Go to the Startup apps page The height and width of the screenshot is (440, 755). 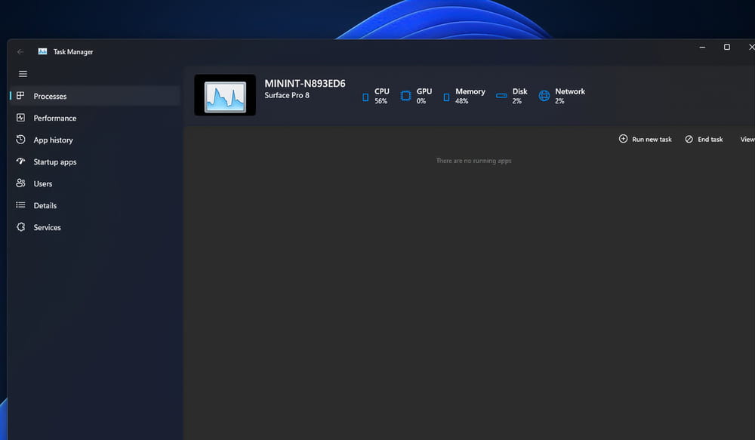(x=54, y=162)
